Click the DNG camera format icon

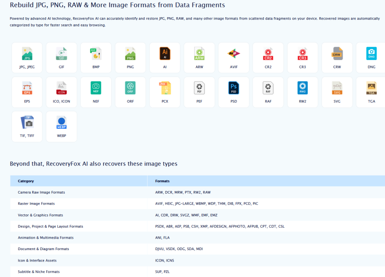[371, 53]
